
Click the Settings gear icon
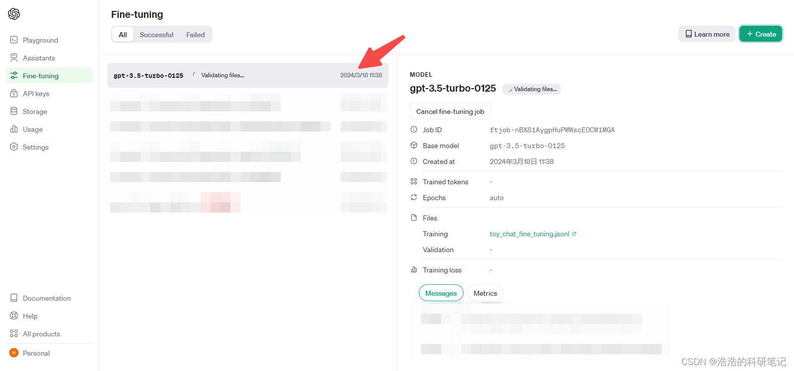point(14,147)
